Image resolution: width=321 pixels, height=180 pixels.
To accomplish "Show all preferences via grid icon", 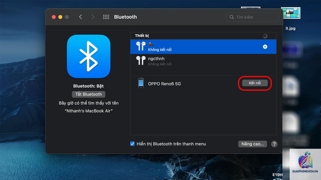I will (106, 17).
